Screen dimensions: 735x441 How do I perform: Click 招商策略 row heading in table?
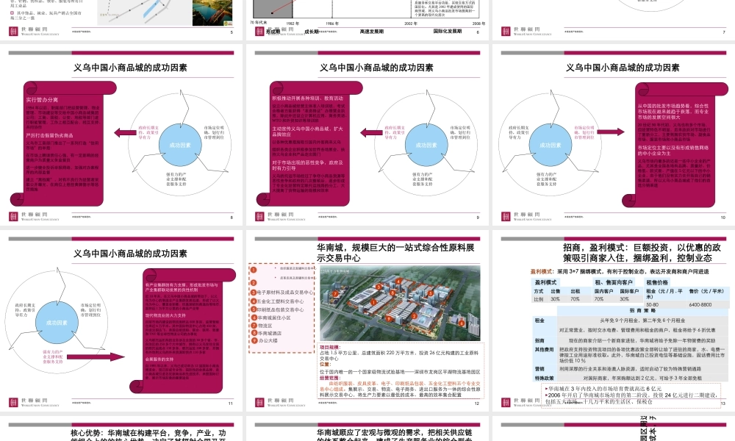pyautogui.click(x=642, y=311)
